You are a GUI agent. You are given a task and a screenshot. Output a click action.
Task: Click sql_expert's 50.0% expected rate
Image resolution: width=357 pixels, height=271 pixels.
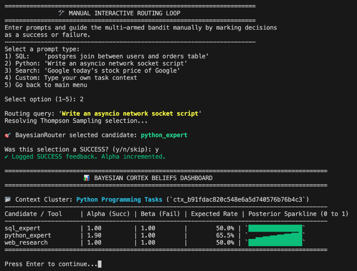[x=225, y=228]
